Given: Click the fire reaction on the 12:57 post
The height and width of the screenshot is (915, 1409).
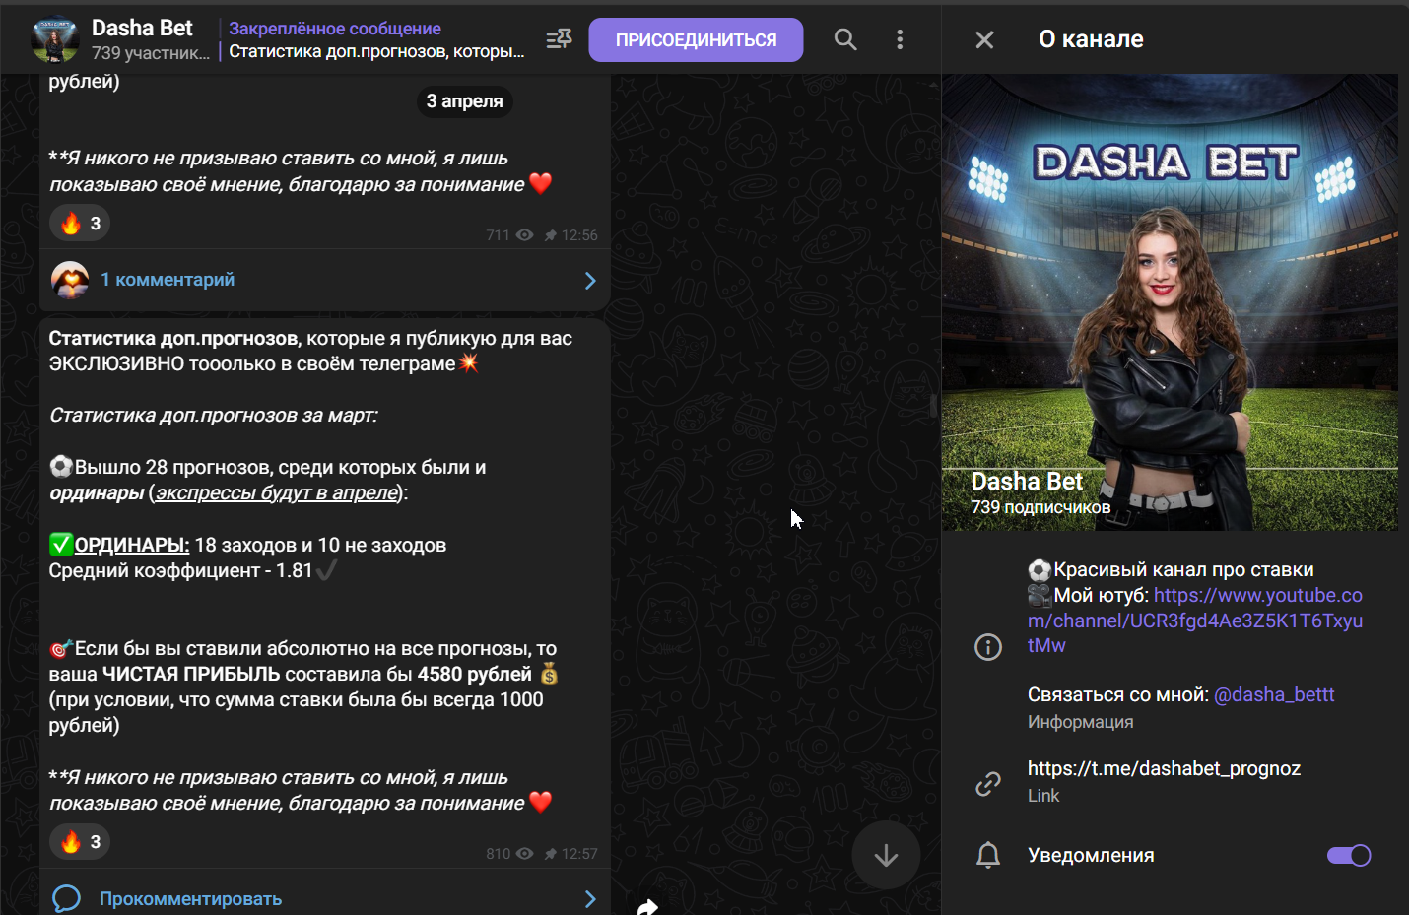Looking at the screenshot, I should click(x=80, y=842).
